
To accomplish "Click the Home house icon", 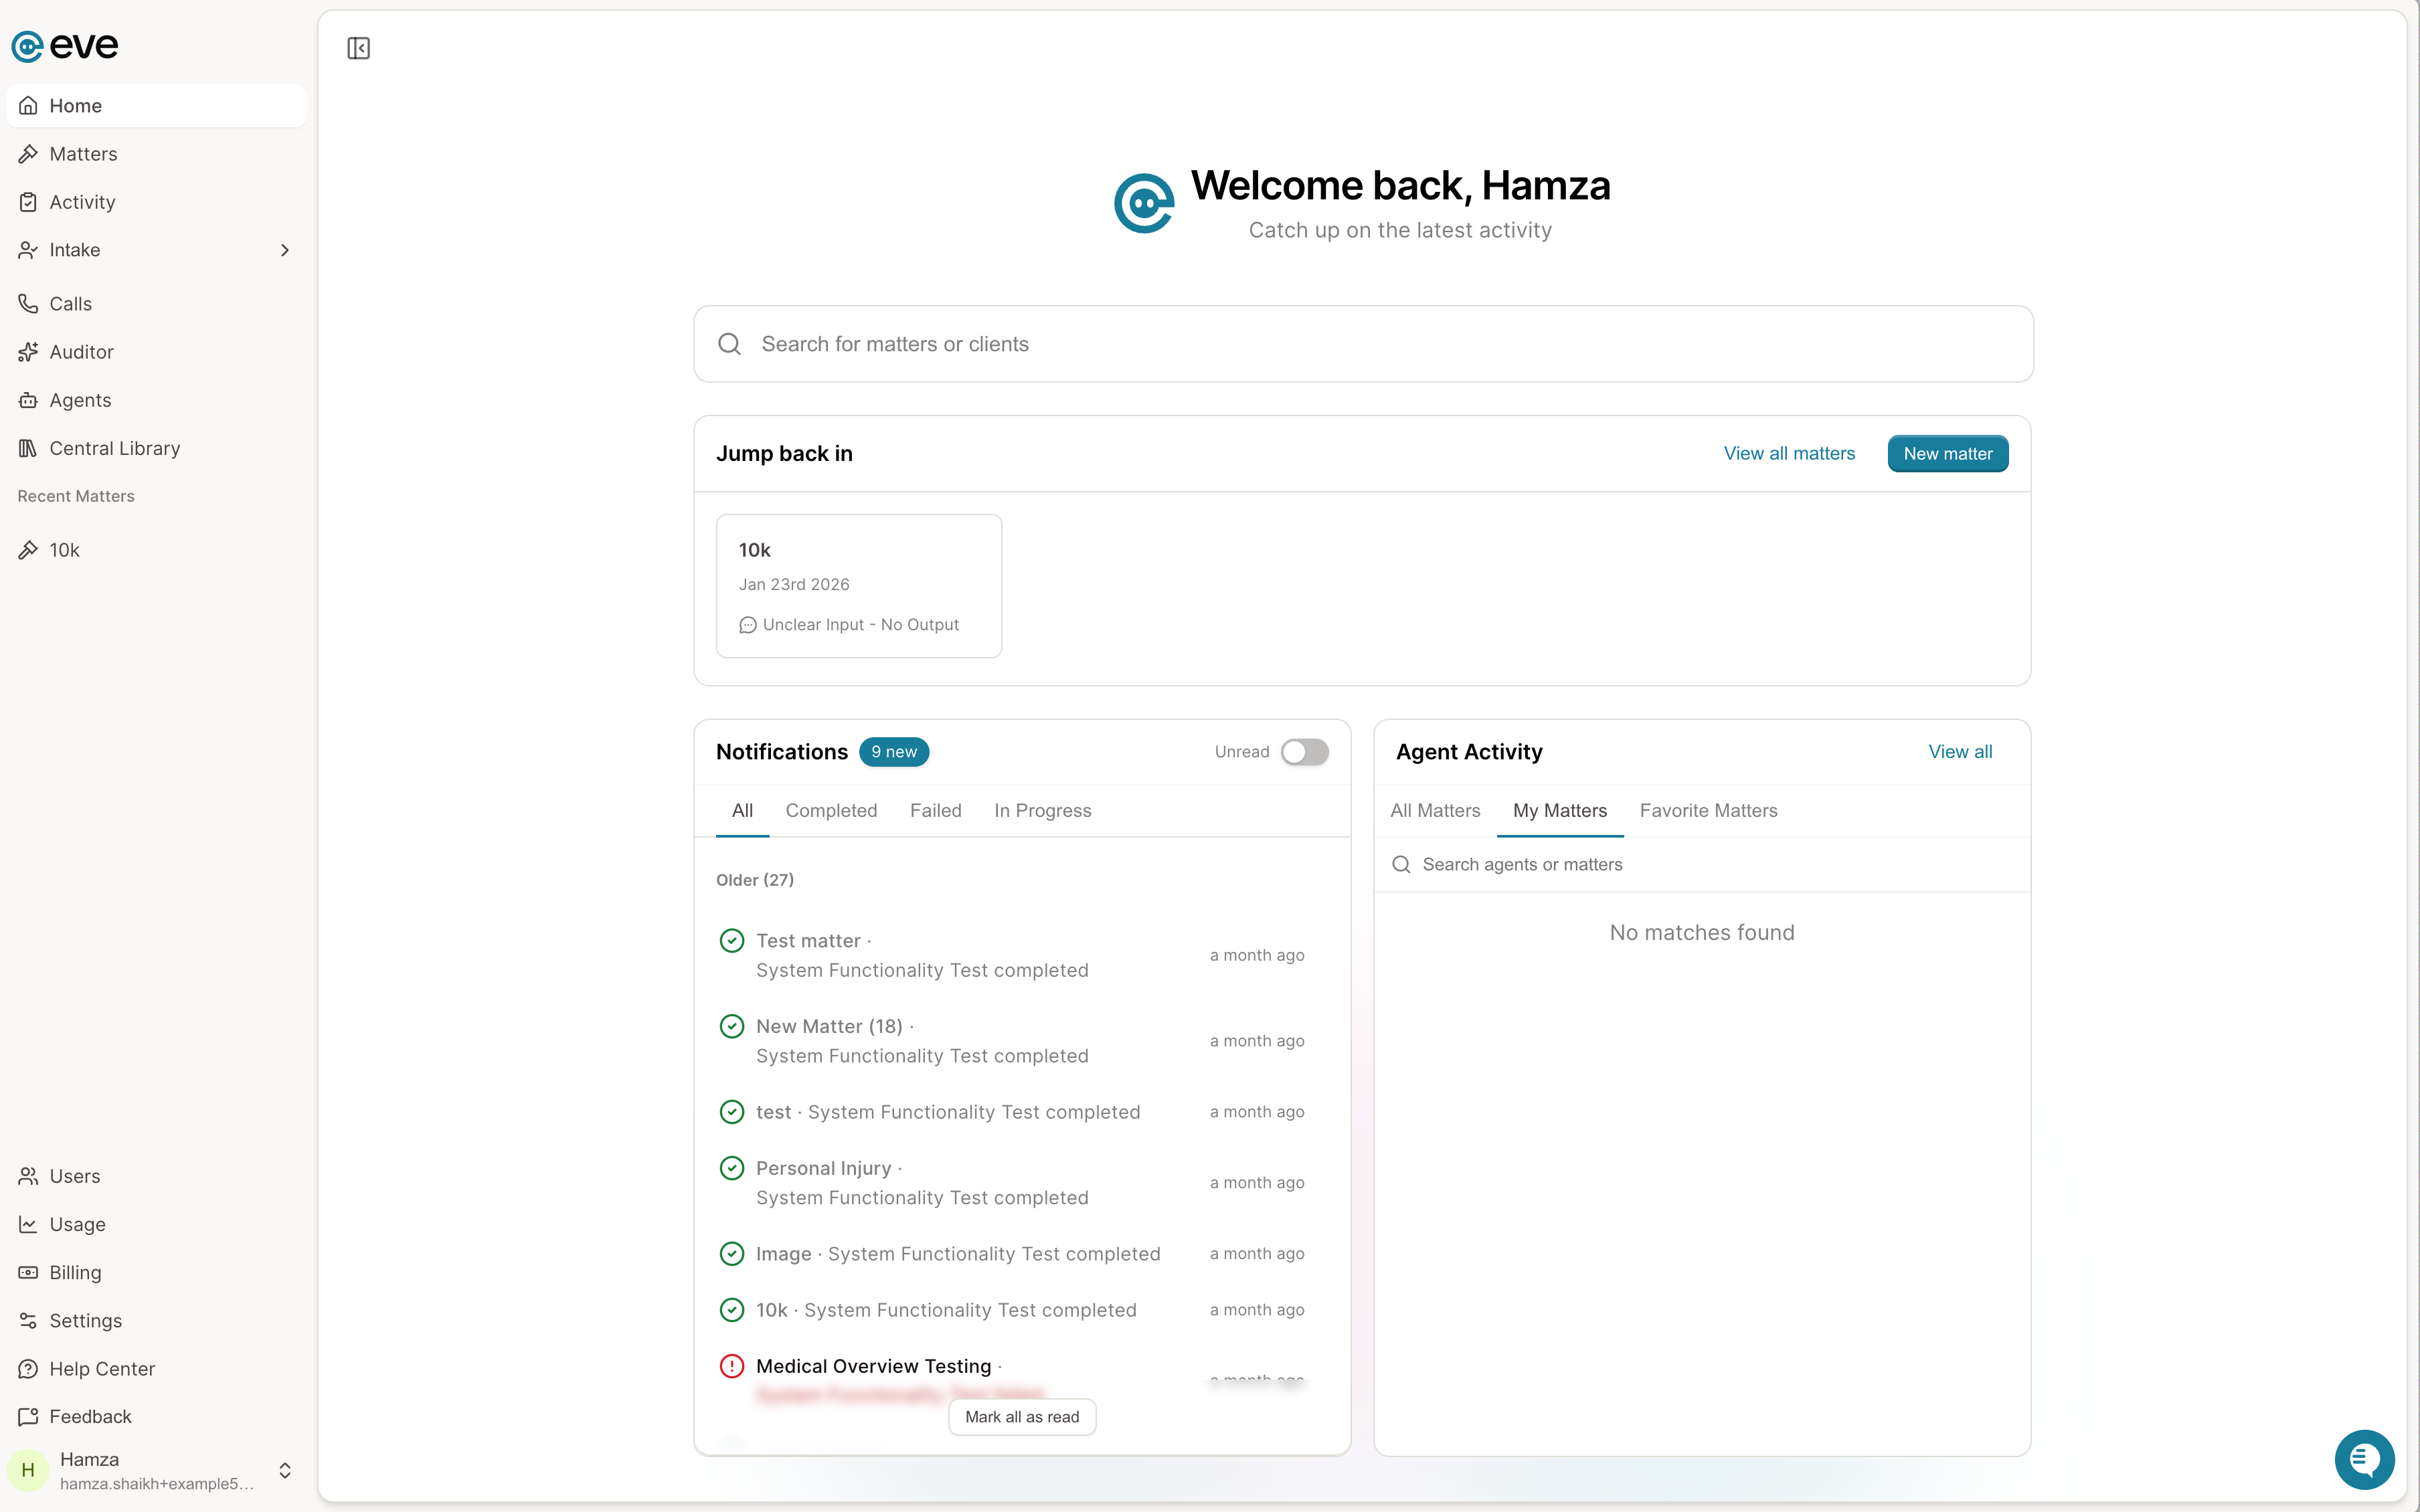I will pyautogui.click(x=28, y=106).
